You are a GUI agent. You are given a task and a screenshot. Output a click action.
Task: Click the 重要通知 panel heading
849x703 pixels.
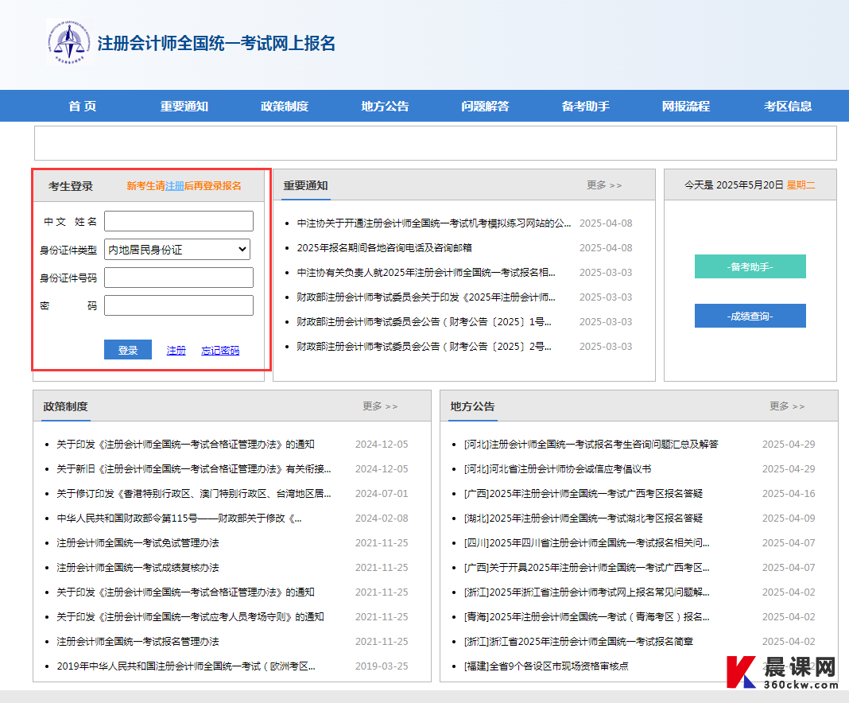click(306, 186)
